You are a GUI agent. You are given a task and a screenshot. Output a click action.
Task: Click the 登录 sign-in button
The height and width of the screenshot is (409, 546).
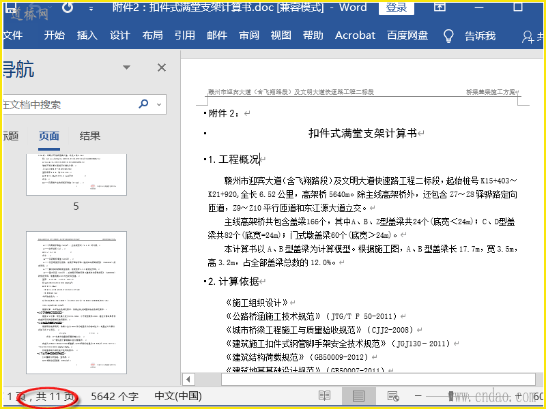(x=397, y=8)
